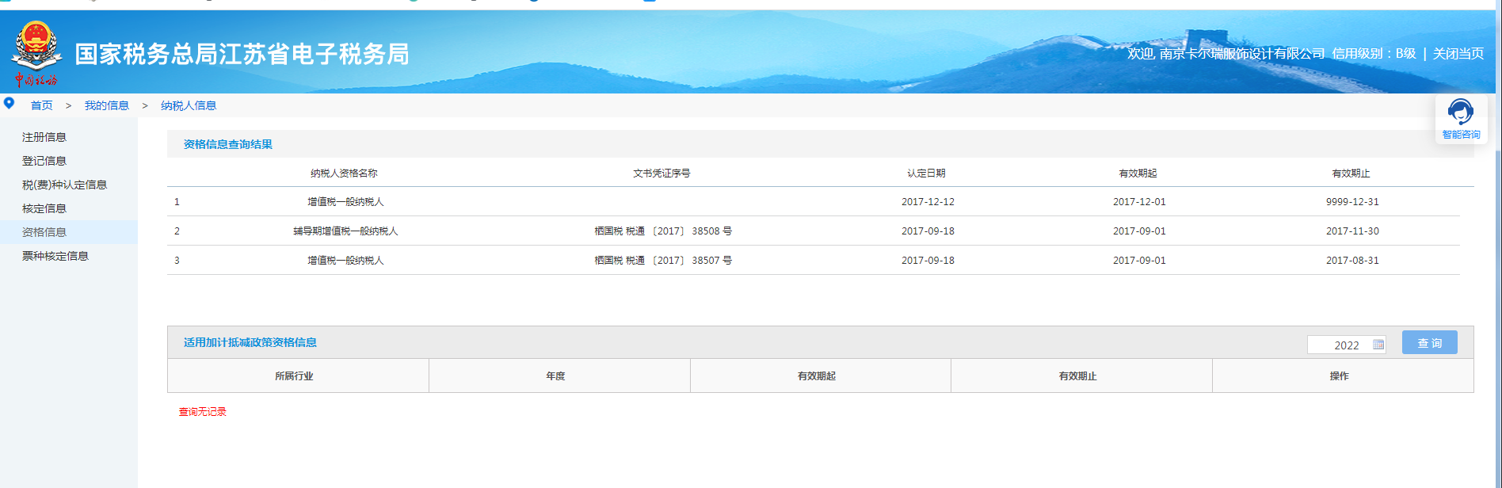Click the location pin icon beside breadcrumb

click(x=10, y=104)
